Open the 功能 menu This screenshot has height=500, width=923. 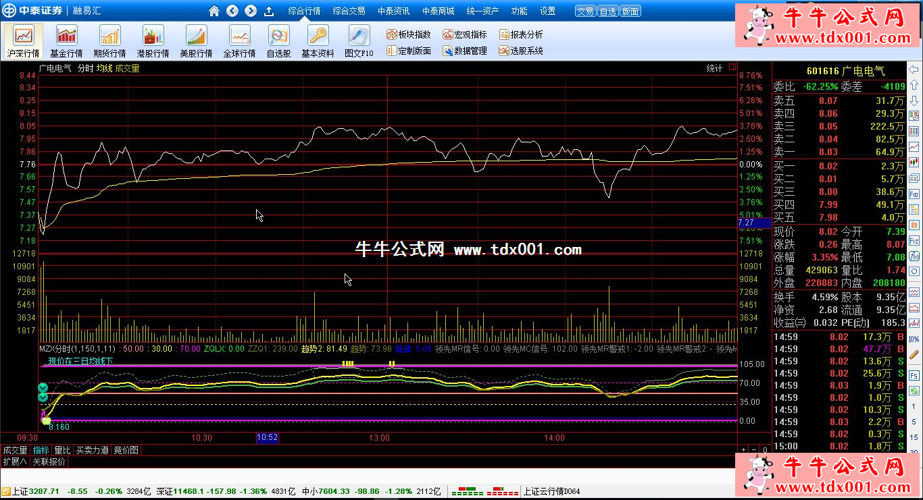coord(519,11)
